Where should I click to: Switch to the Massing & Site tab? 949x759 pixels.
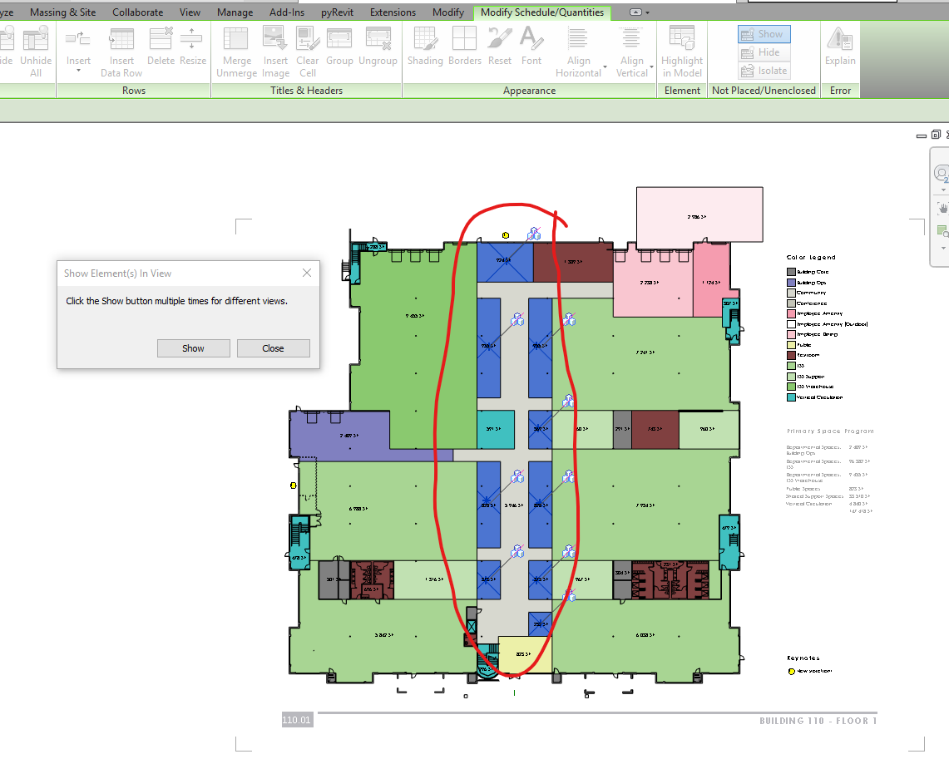coord(62,12)
